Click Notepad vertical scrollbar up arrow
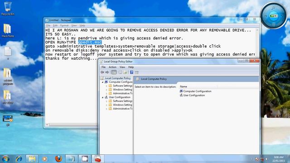The width and height of the screenshot is (290, 163). [257, 30]
